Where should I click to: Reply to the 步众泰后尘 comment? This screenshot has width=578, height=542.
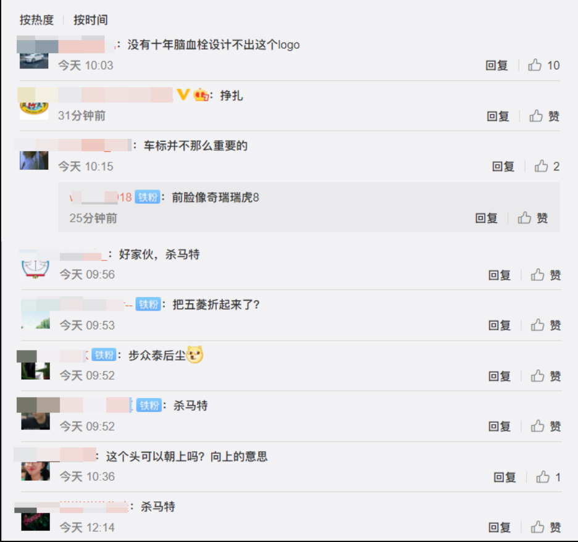(x=500, y=376)
